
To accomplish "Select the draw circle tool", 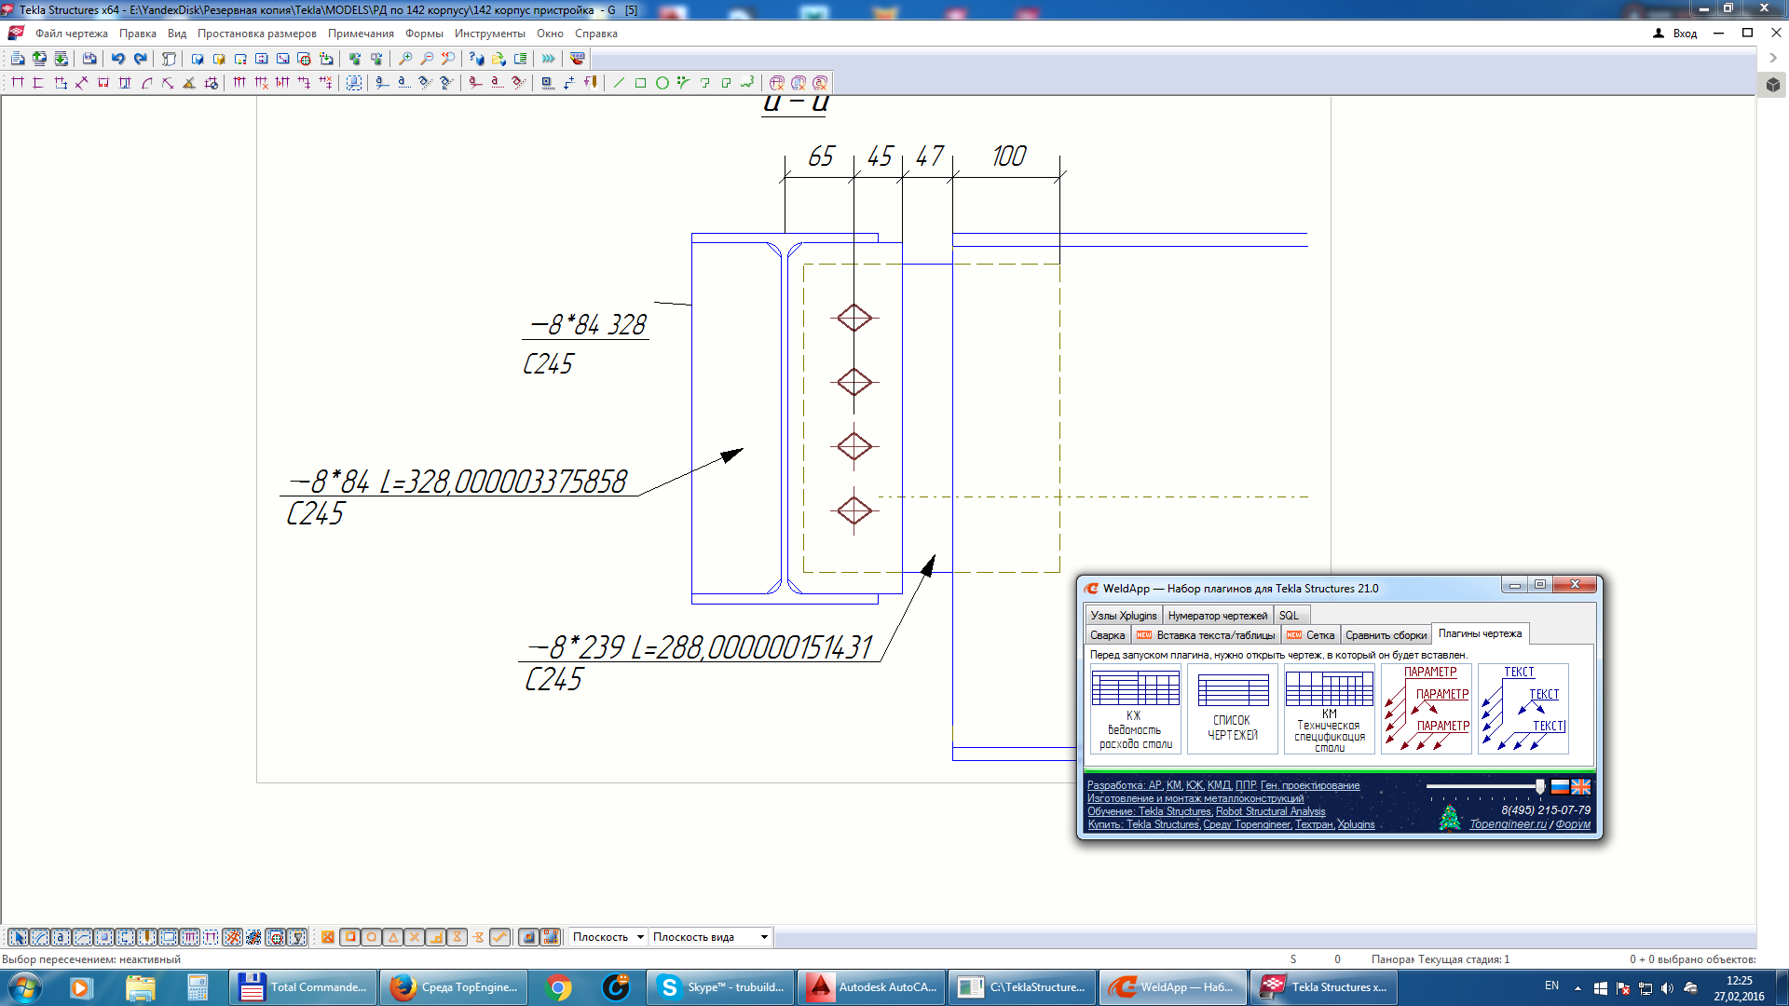I will (662, 83).
